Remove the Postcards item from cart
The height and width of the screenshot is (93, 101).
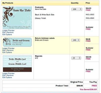10,33
